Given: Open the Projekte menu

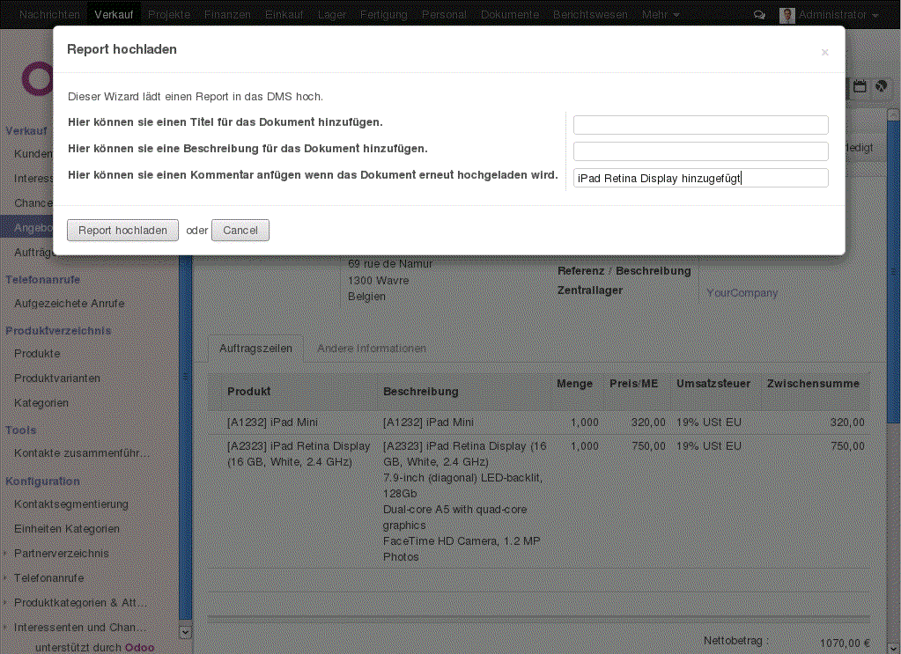Looking at the screenshot, I should [x=169, y=15].
